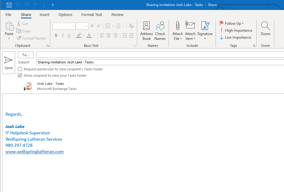Click the font color swatch button
The width and height of the screenshot is (284, 192).
(x=89, y=36)
